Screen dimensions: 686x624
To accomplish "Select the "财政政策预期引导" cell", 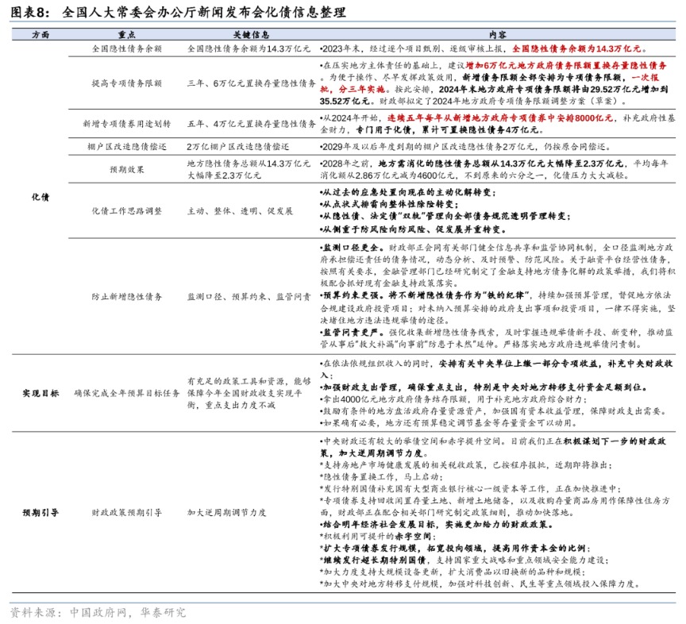I will tap(126, 513).
